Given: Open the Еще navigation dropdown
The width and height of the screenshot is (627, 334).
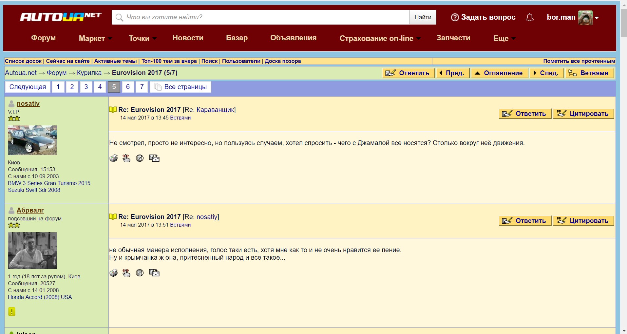Looking at the screenshot, I should click(x=504, y=38).
